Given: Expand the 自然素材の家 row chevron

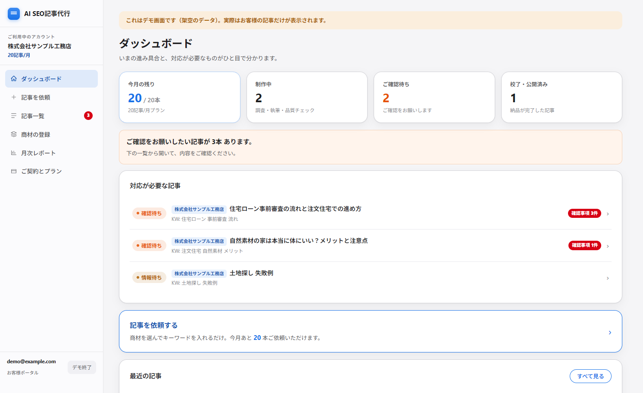Looking at the screenshot, I should coord(608,246).
